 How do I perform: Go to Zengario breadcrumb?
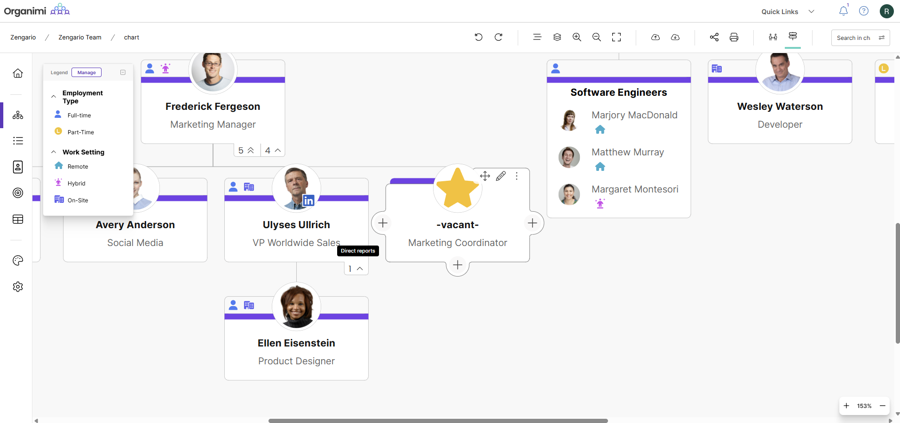tap(23, 37)
